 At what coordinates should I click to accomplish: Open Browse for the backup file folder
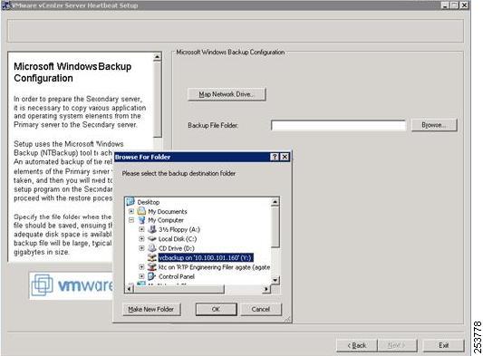434,125
